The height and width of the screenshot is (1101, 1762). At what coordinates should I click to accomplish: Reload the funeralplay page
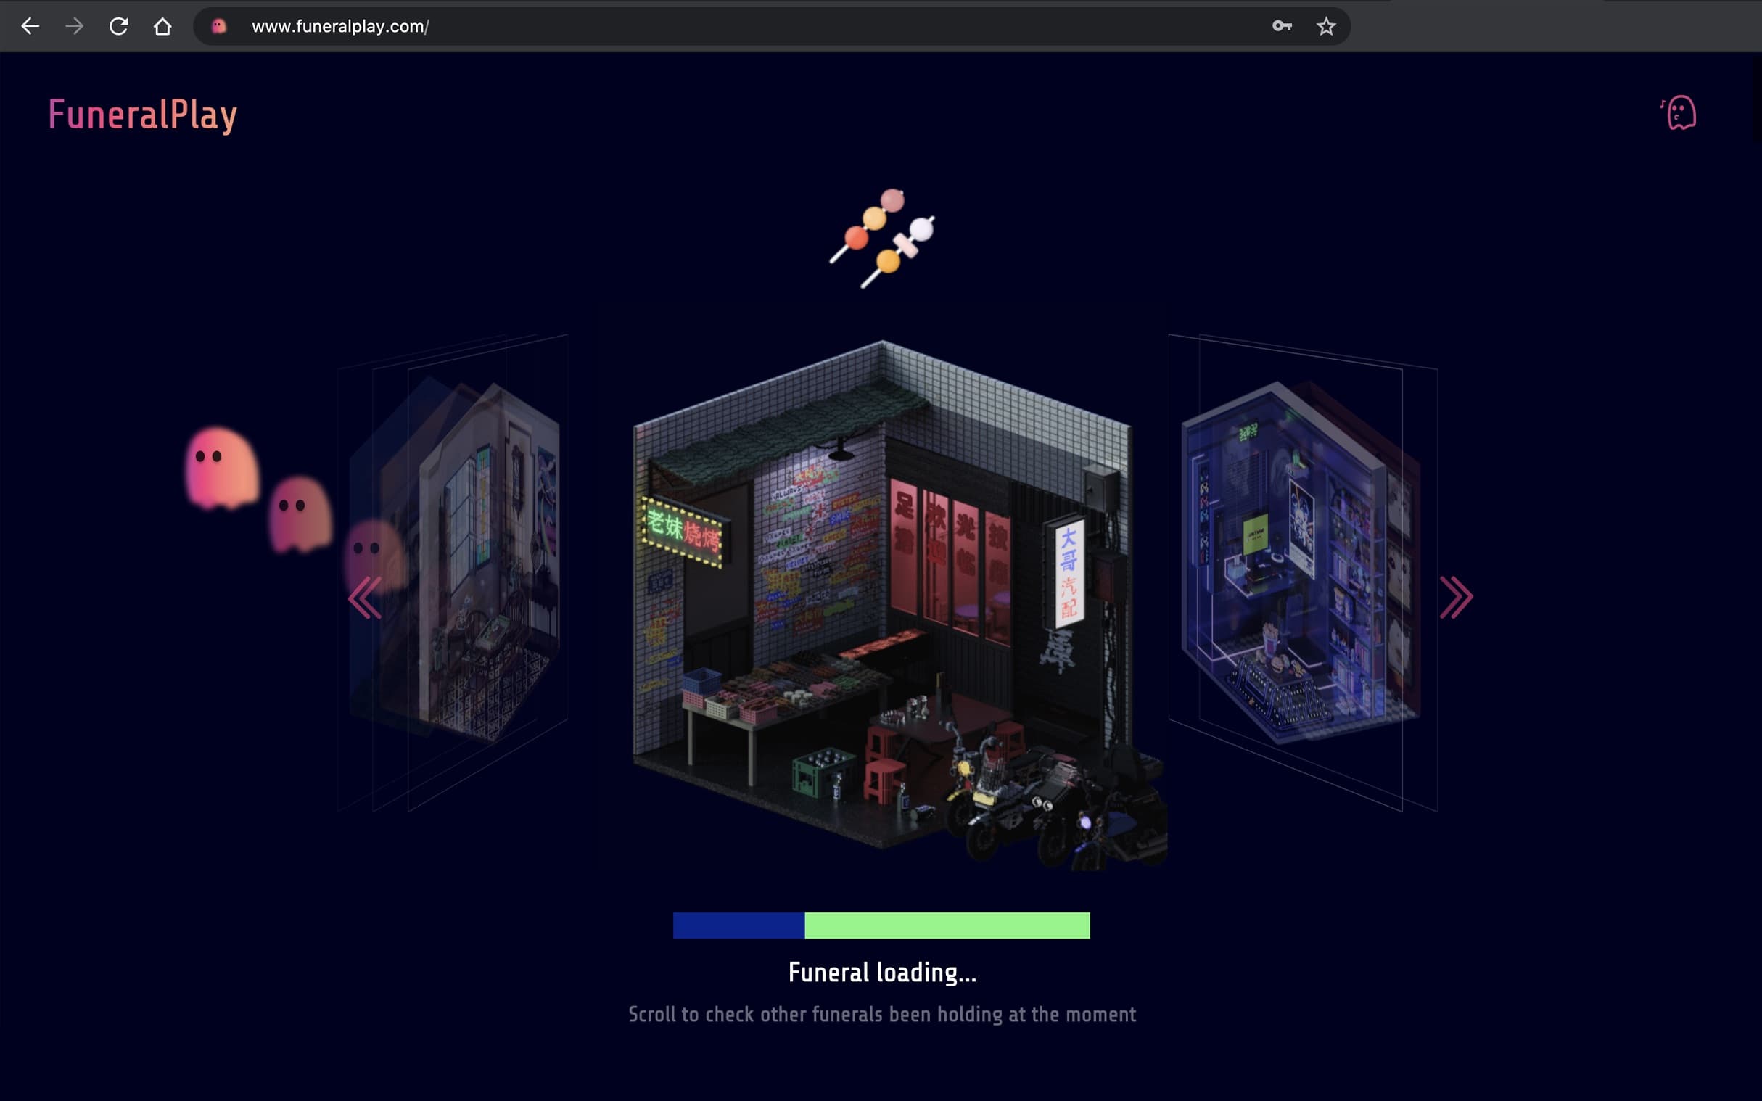[119, 27]
